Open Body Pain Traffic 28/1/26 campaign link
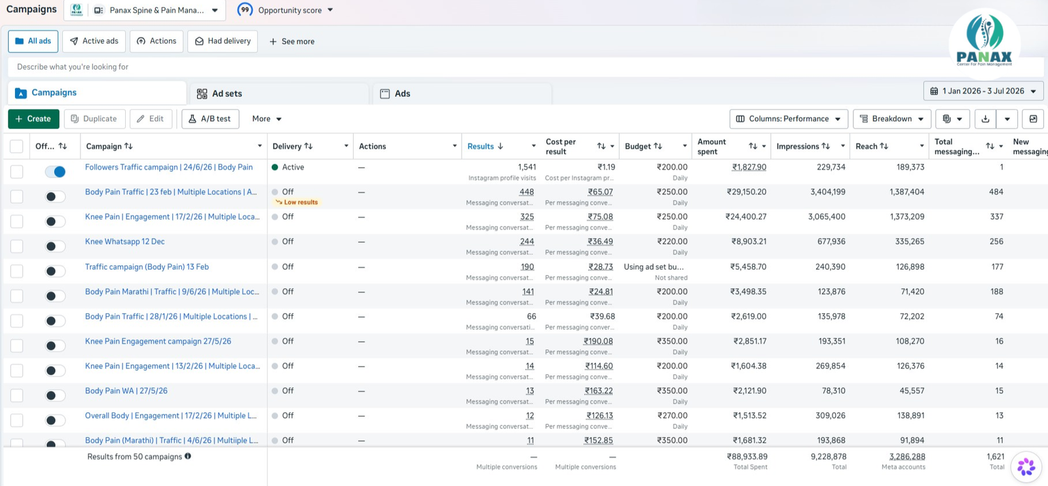This screenshot has width=1048, height=486. pyautogui.click(x=171, y=316)
